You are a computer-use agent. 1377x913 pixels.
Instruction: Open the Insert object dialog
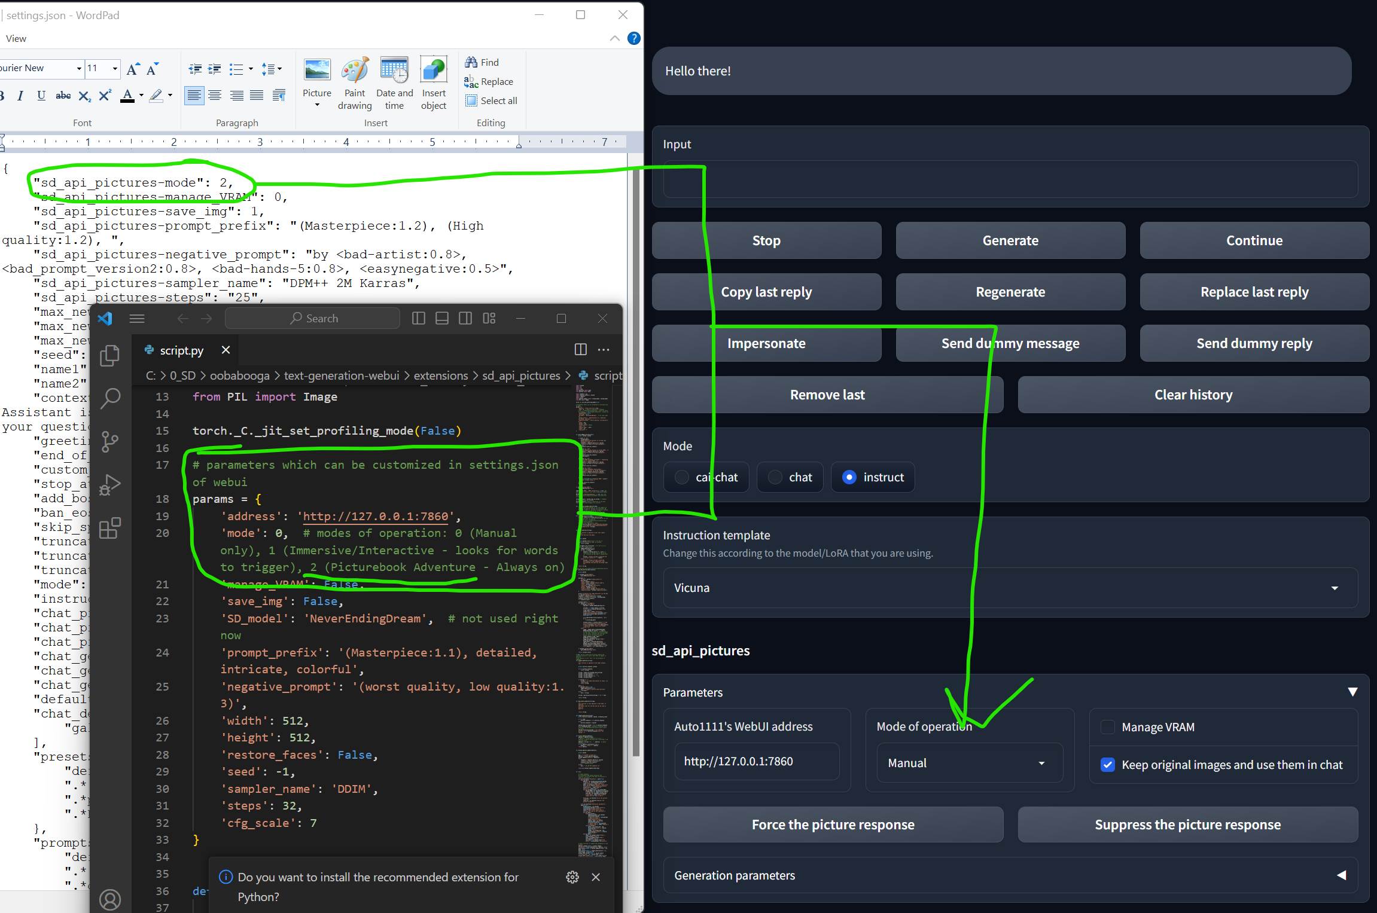click(x=434, y=82)
